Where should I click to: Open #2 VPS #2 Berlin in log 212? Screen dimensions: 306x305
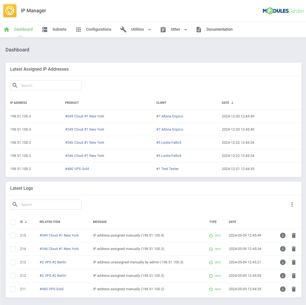coord(53,276)
